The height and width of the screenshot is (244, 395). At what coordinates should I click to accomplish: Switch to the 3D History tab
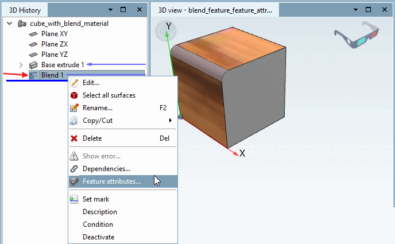click(x=25, y=10)
